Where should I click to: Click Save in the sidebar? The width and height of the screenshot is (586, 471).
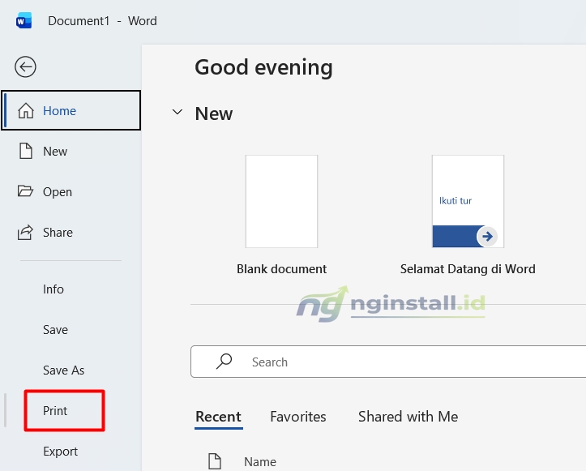[71, 330]
